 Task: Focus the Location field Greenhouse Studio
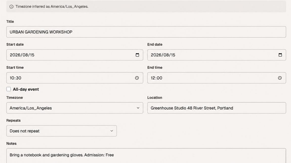point(217,108)
